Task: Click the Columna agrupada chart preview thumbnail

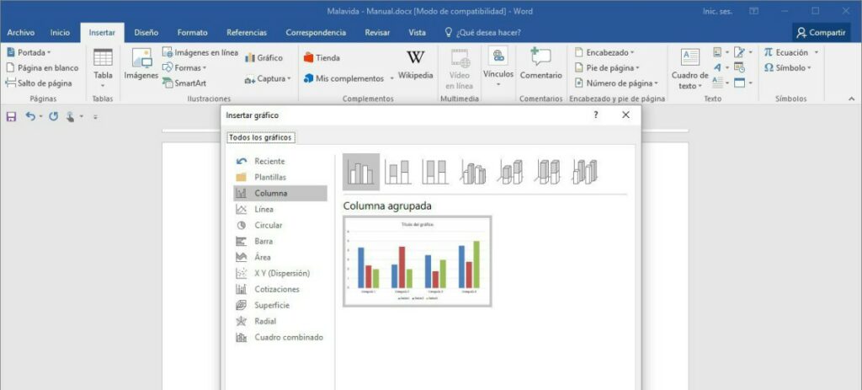Action: 418,261
